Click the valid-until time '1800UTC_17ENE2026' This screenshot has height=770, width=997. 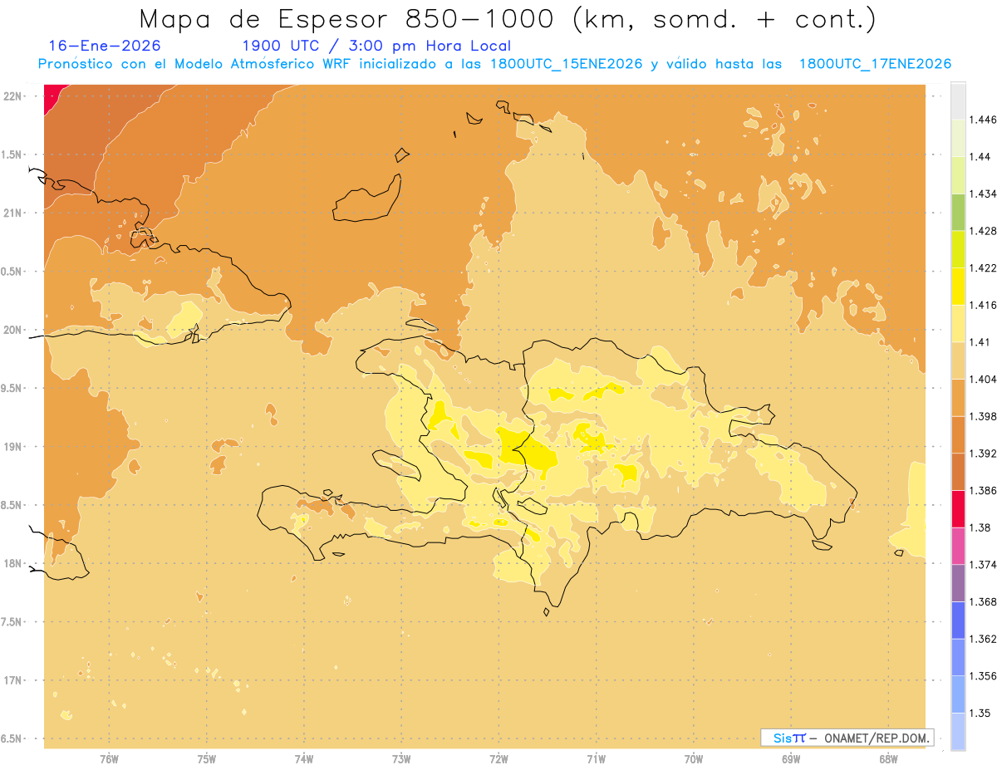click(875, 64)
